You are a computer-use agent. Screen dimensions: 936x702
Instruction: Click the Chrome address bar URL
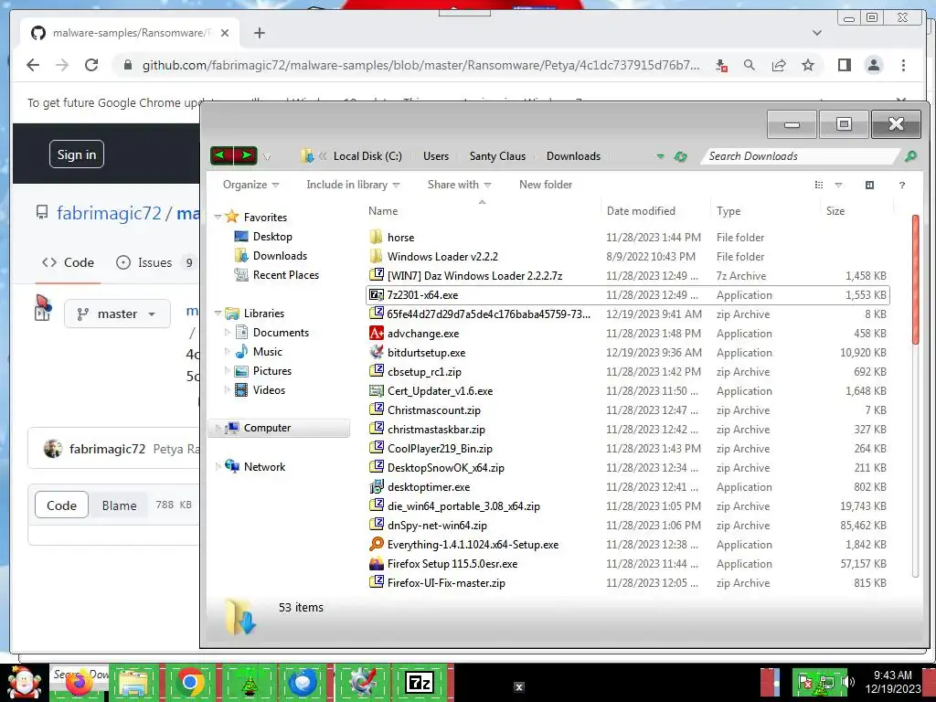[420, 65]
